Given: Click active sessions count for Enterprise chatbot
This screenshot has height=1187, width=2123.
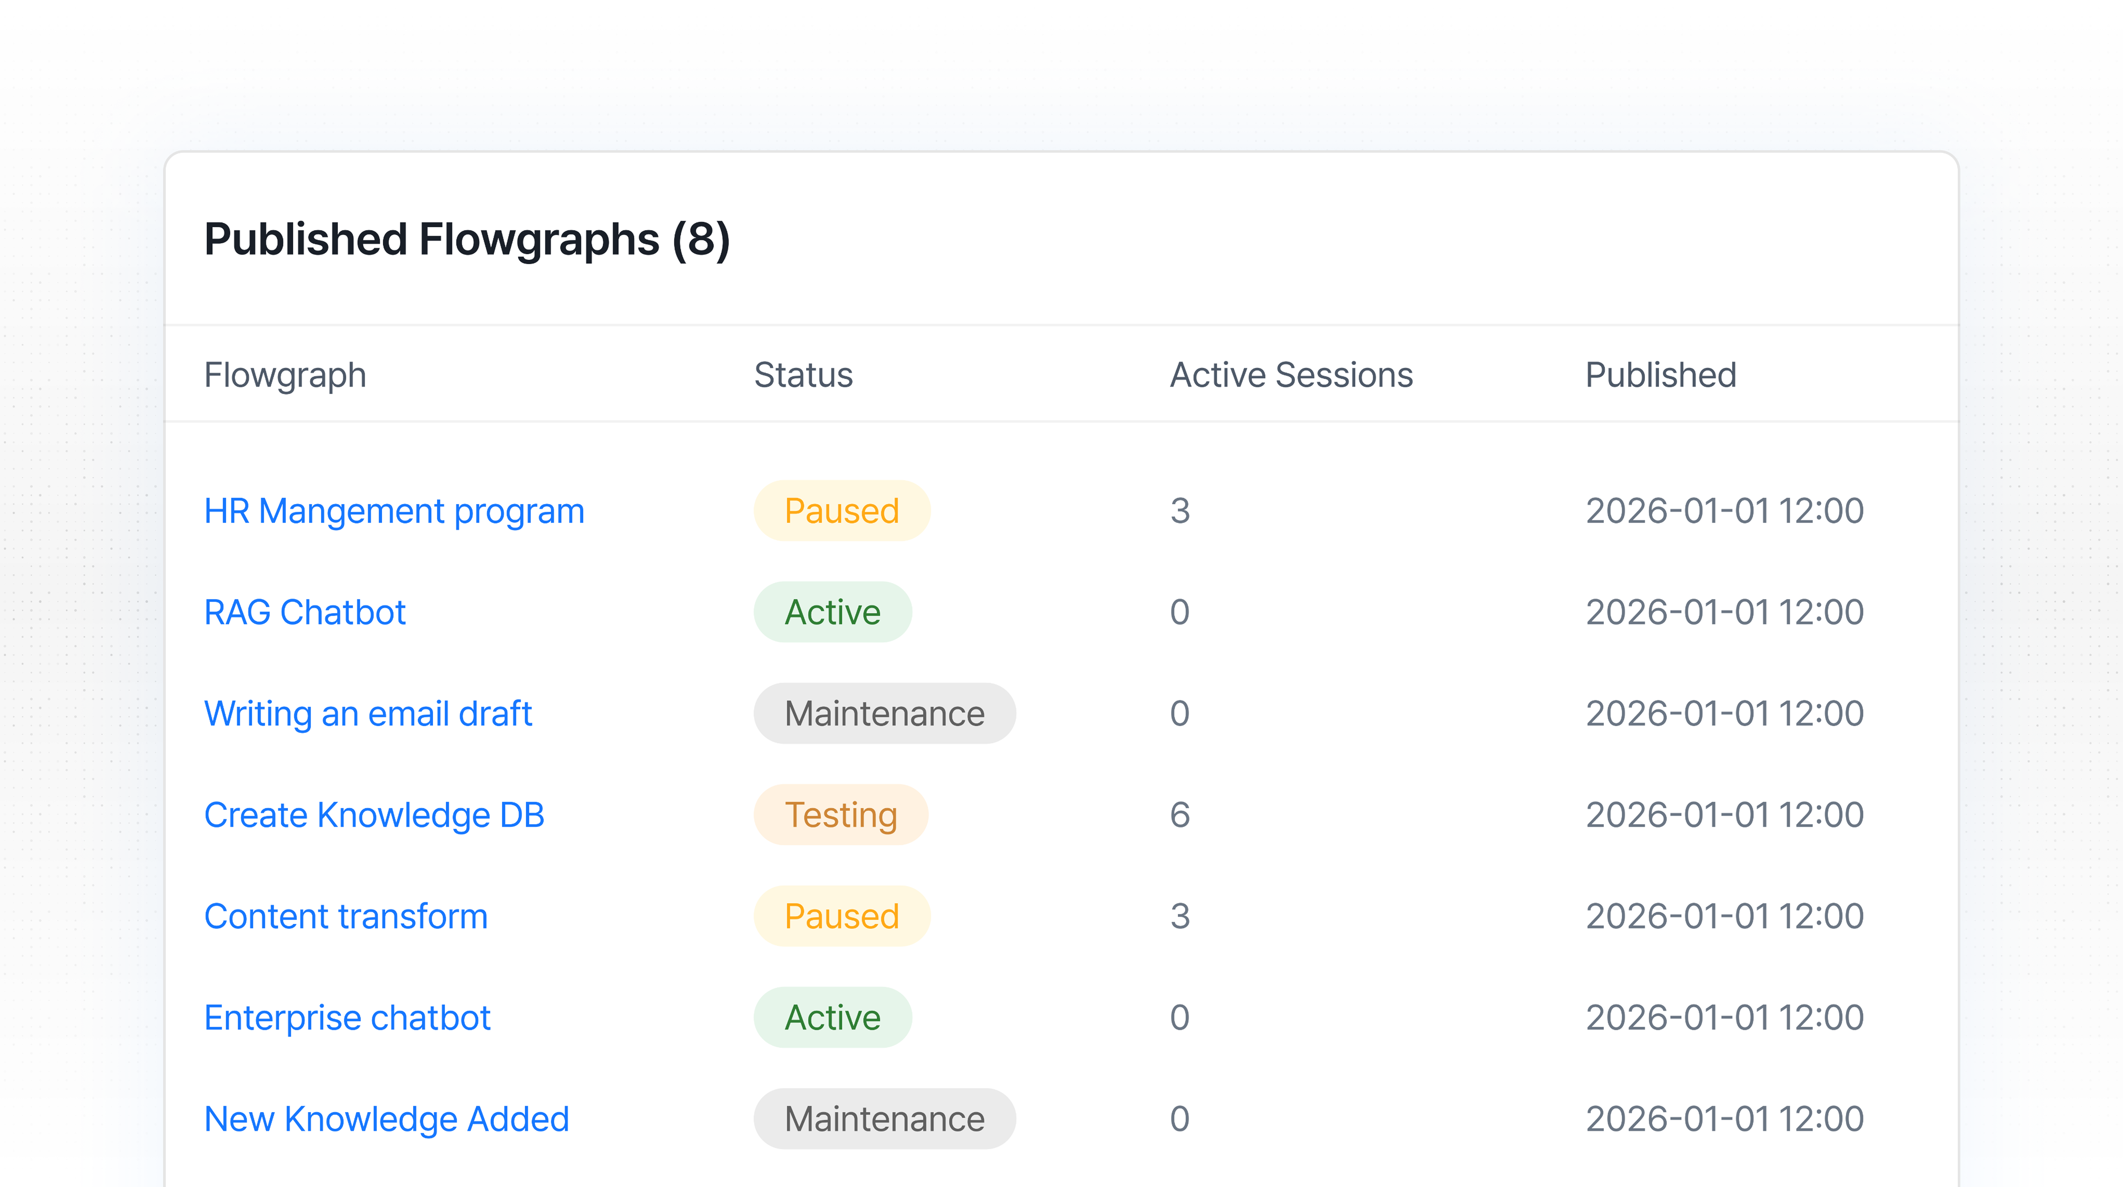Looking at the screenshot, I should tap(1180, 1017).
